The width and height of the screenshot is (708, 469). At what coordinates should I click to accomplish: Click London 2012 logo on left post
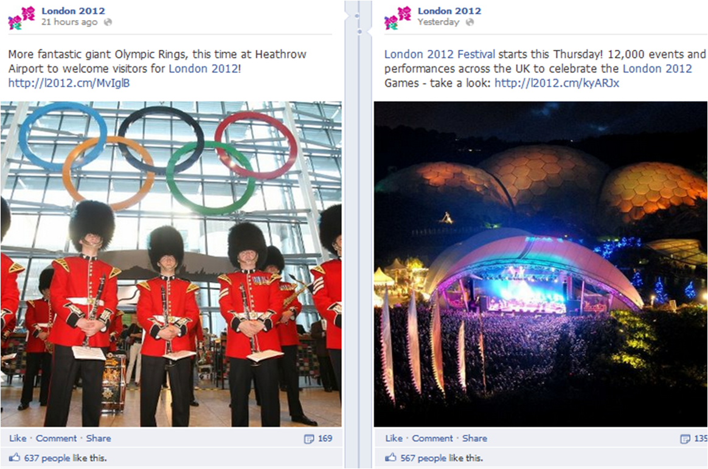pos(22,18)
